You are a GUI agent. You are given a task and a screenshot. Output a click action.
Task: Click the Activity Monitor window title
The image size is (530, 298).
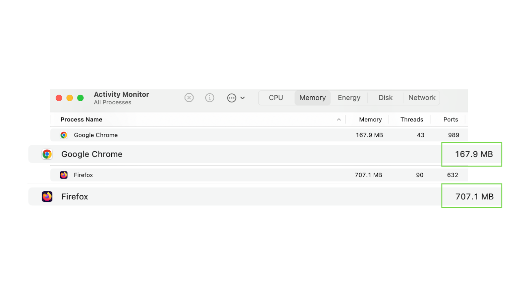[x=121, y=94]
